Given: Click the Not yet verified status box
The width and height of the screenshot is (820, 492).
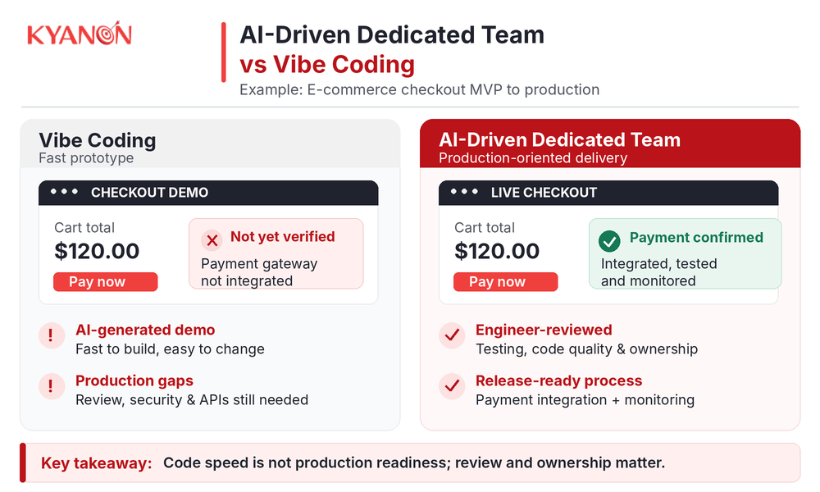Looking at the screenshot, I should point(276,253).
